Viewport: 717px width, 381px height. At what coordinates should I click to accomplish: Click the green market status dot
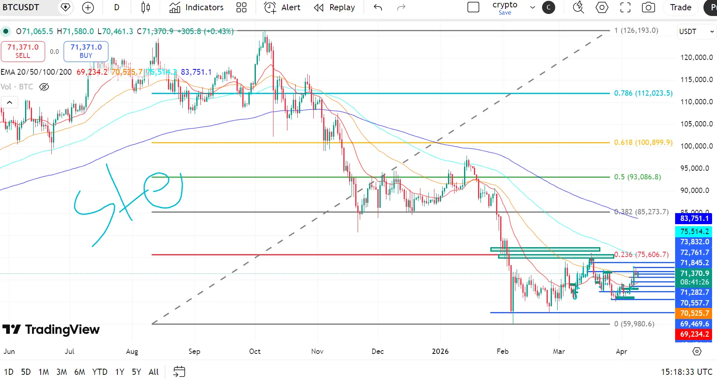[6, 31]
